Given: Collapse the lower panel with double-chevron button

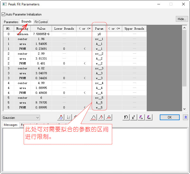Looking at the screenshot, I should 186,117.
